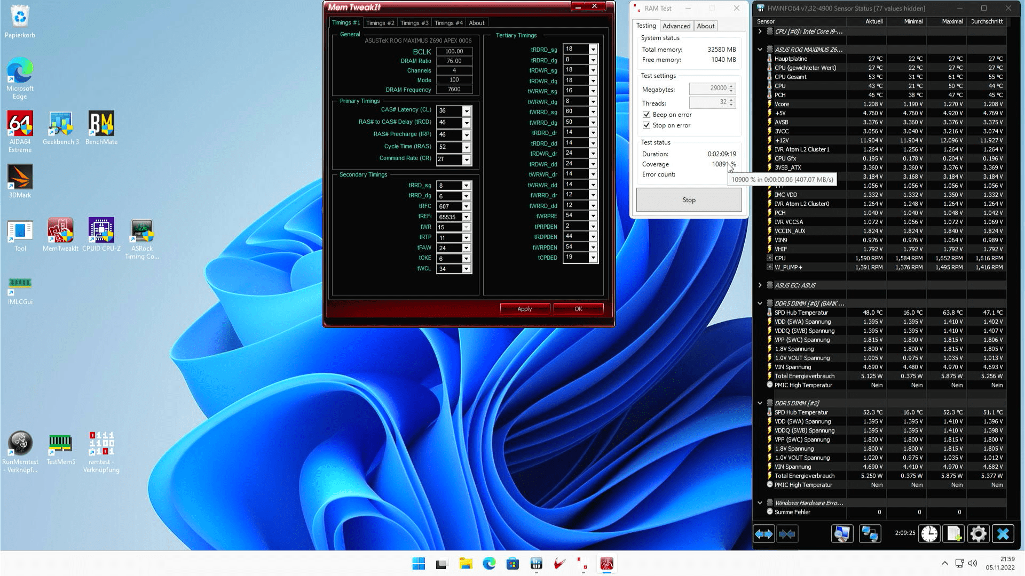The width and height of the screenshot is (1025, 576).
Task: Click the taskbar volume icon
Action: 973,564
